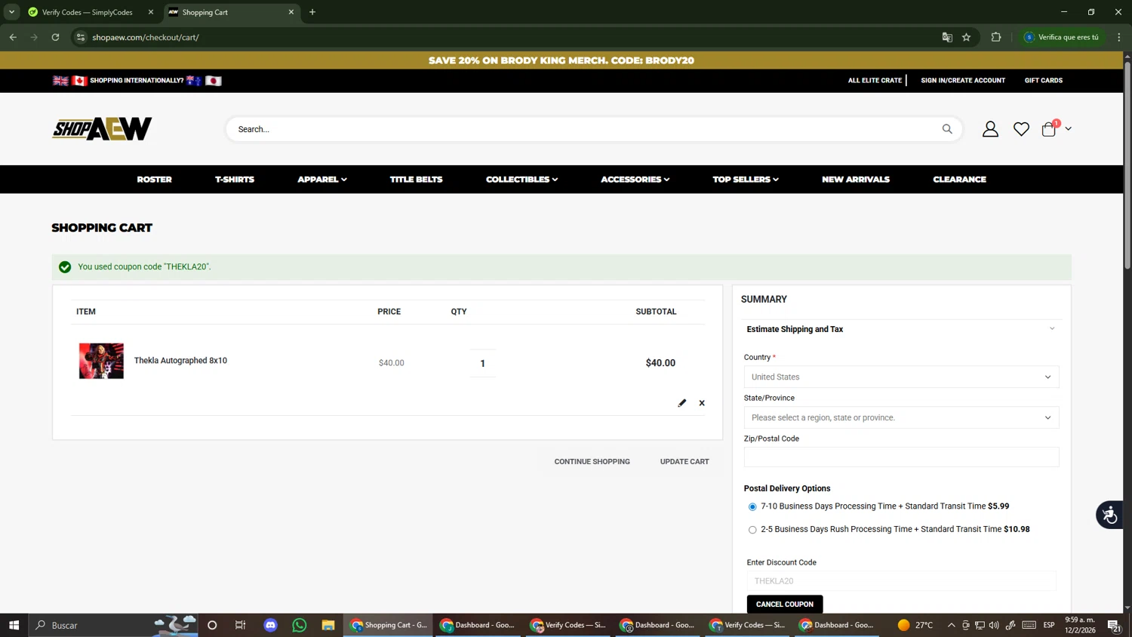Open Windows notification center icon
Screen dimensions: 1132x637
coord(1114,625)
